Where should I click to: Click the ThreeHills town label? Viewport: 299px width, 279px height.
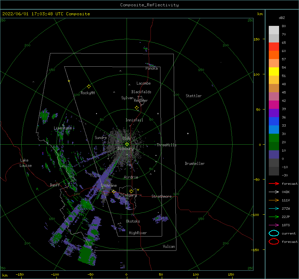click(166, 145)
